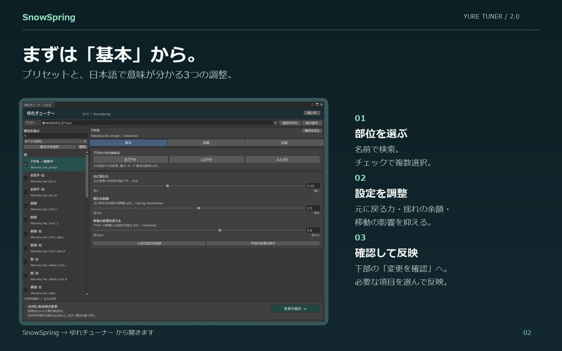Viewport: 562px width, 351px height.
Task: Click the 0.6 value field
Action: tap(313, 230)
